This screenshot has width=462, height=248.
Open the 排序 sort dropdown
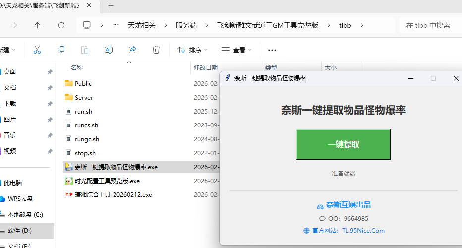point(192,50)
